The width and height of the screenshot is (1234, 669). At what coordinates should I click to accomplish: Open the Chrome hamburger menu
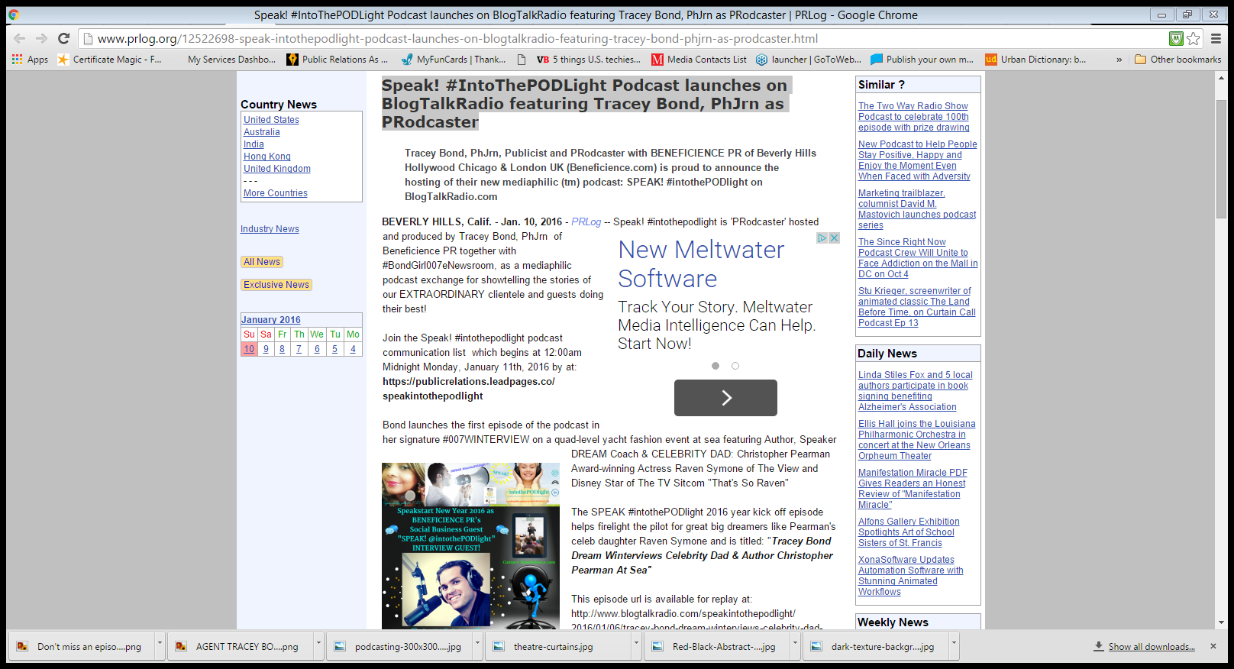coord(1216,38)
